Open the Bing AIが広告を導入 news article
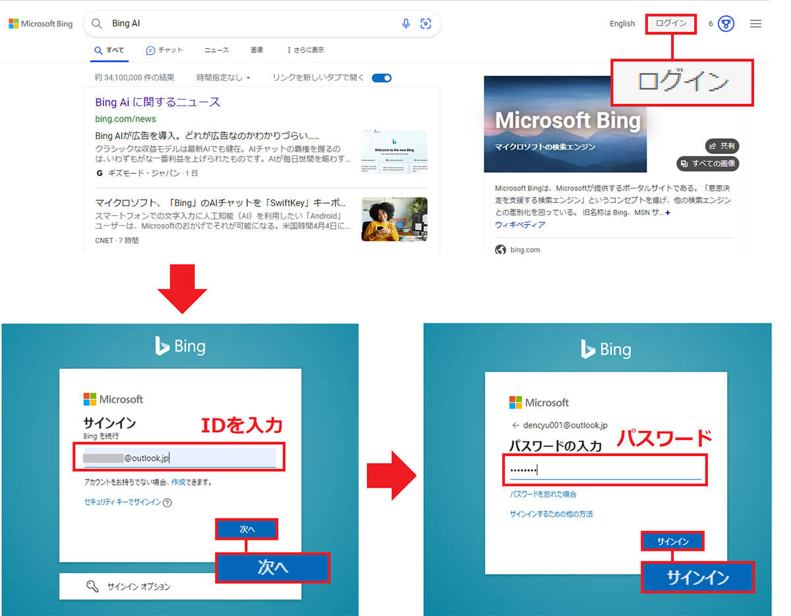The height and width of the screenshot is (616, 791). click(208, 136)
